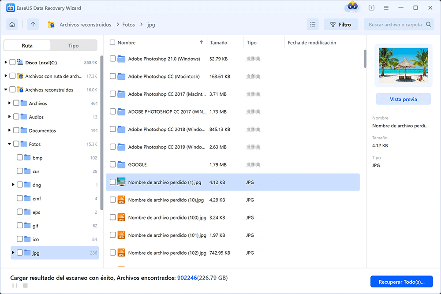Expand the Audios folder node

click(x=9, y=117)
